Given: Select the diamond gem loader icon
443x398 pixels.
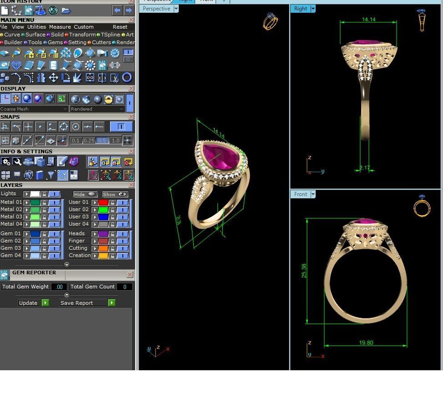Looking at the screenshot, I should (x=16, y=65).
